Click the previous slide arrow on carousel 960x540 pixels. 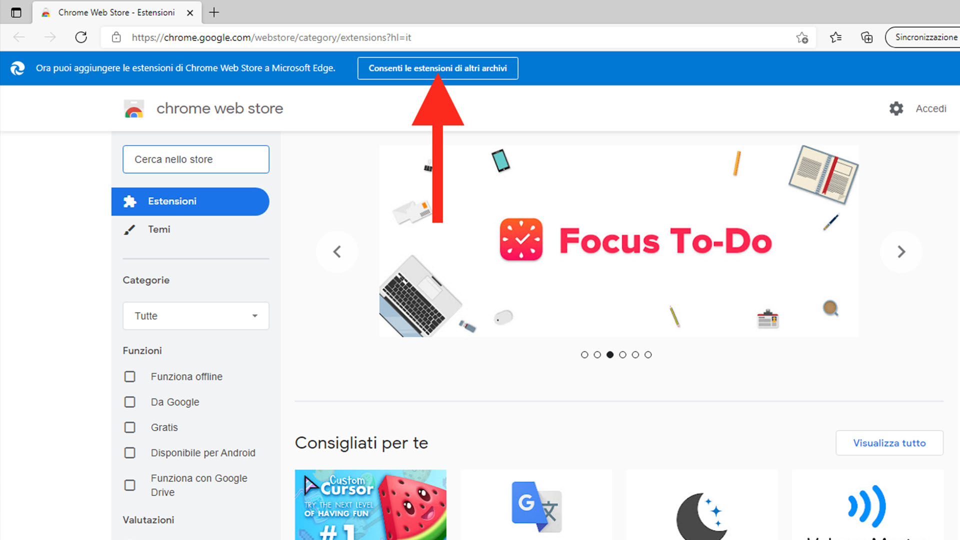coord(337,251)
